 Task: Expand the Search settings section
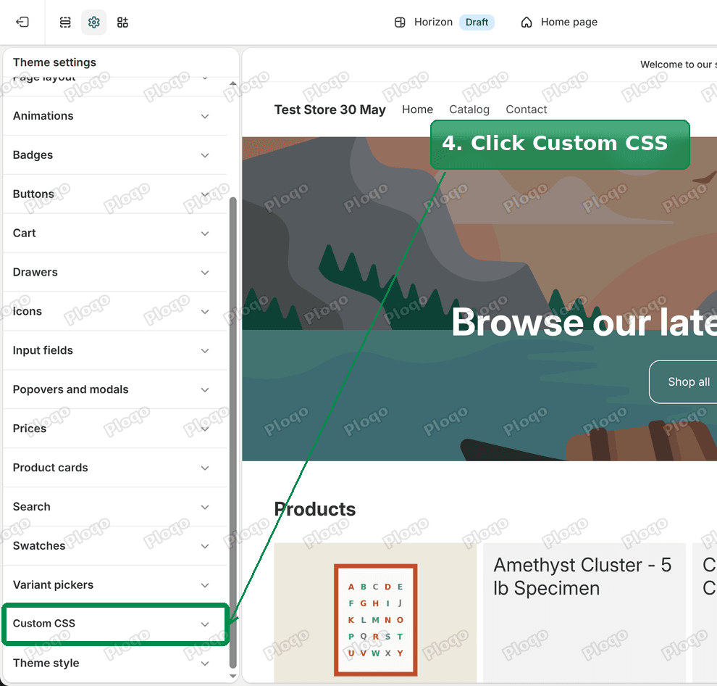point(114,506)
